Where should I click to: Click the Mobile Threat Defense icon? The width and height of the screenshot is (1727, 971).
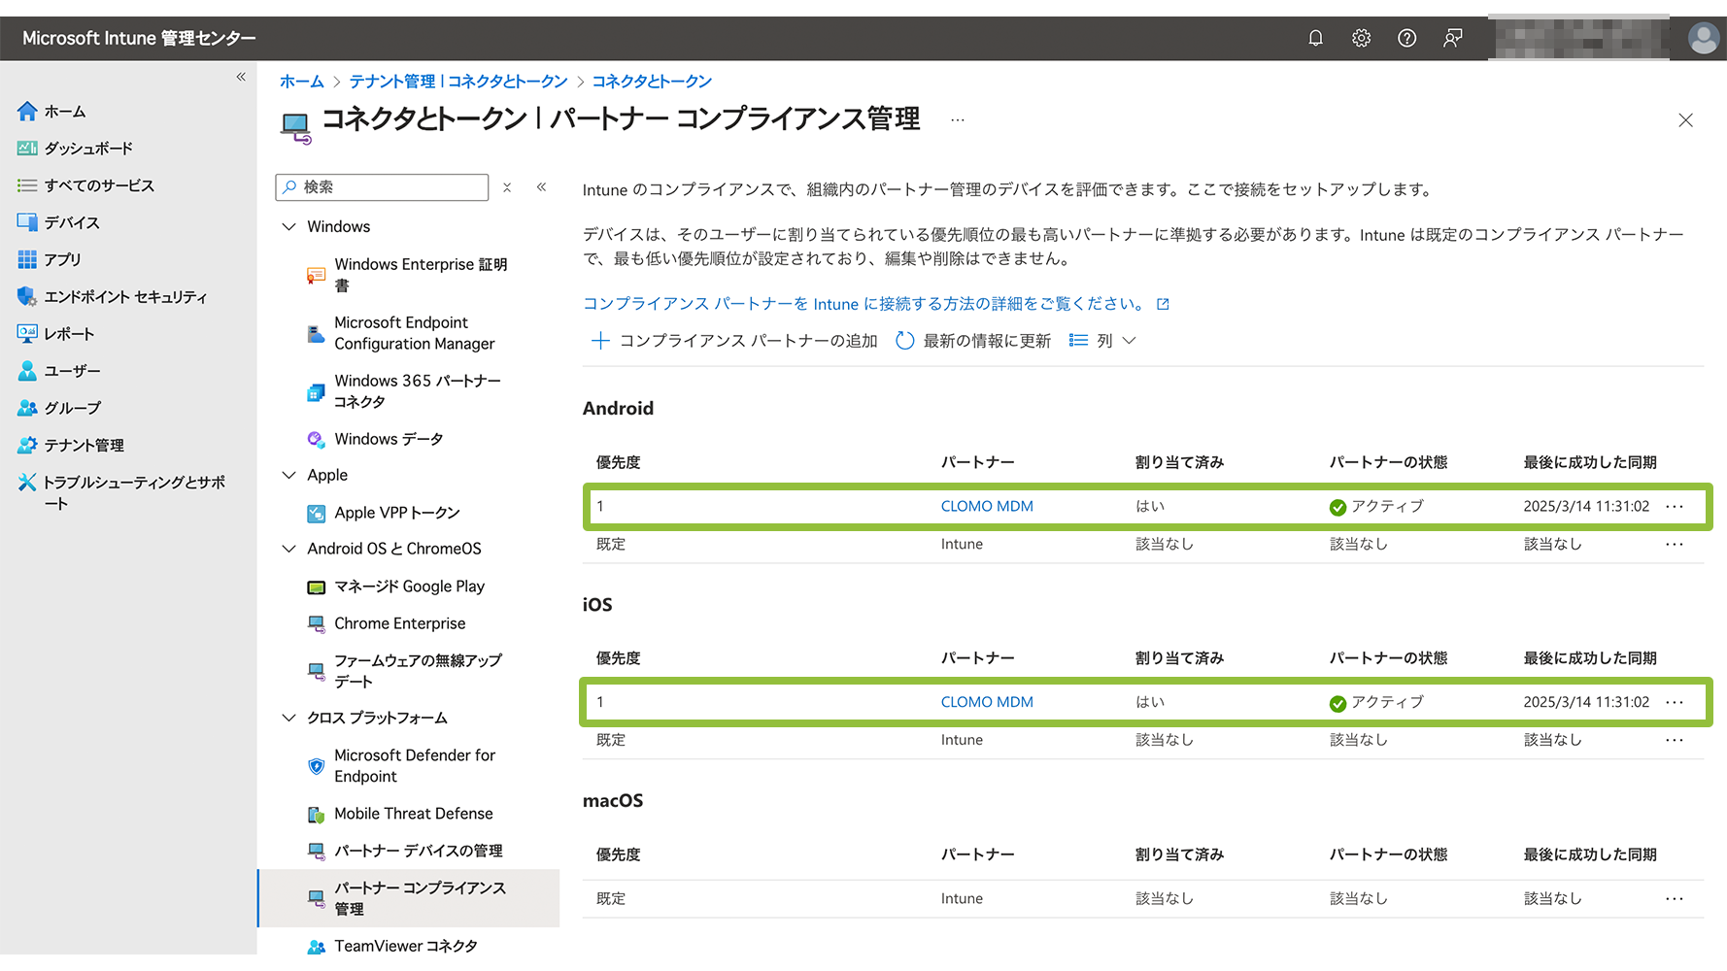coord(316,814)
